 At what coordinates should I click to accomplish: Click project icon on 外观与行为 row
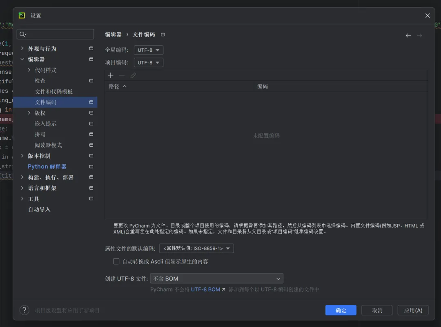click(x=91, y=49)
